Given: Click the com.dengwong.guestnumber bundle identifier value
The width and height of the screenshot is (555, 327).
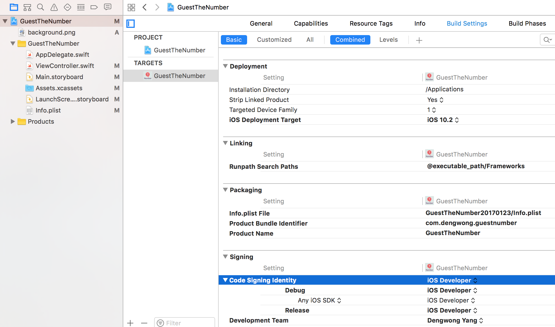Looking at the screenshot, I should click(x=471, y=223).
